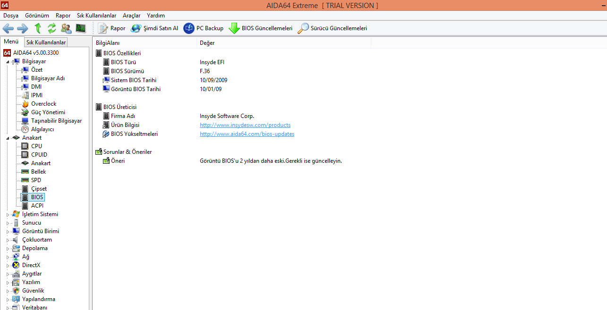Image resolution: width=607 pixels, height=310 pixels.
Task: Select Çipset in the tree
Action: pyautogui.click(x=39, y=189)
